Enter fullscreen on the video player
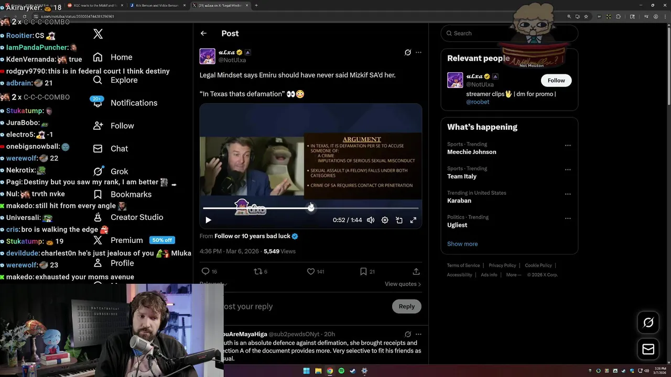This screenshot has width=671, height=377. coord(413,220)
